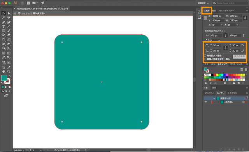
Task: Switch to the スウォッチ tab
Action: (222, 64)
